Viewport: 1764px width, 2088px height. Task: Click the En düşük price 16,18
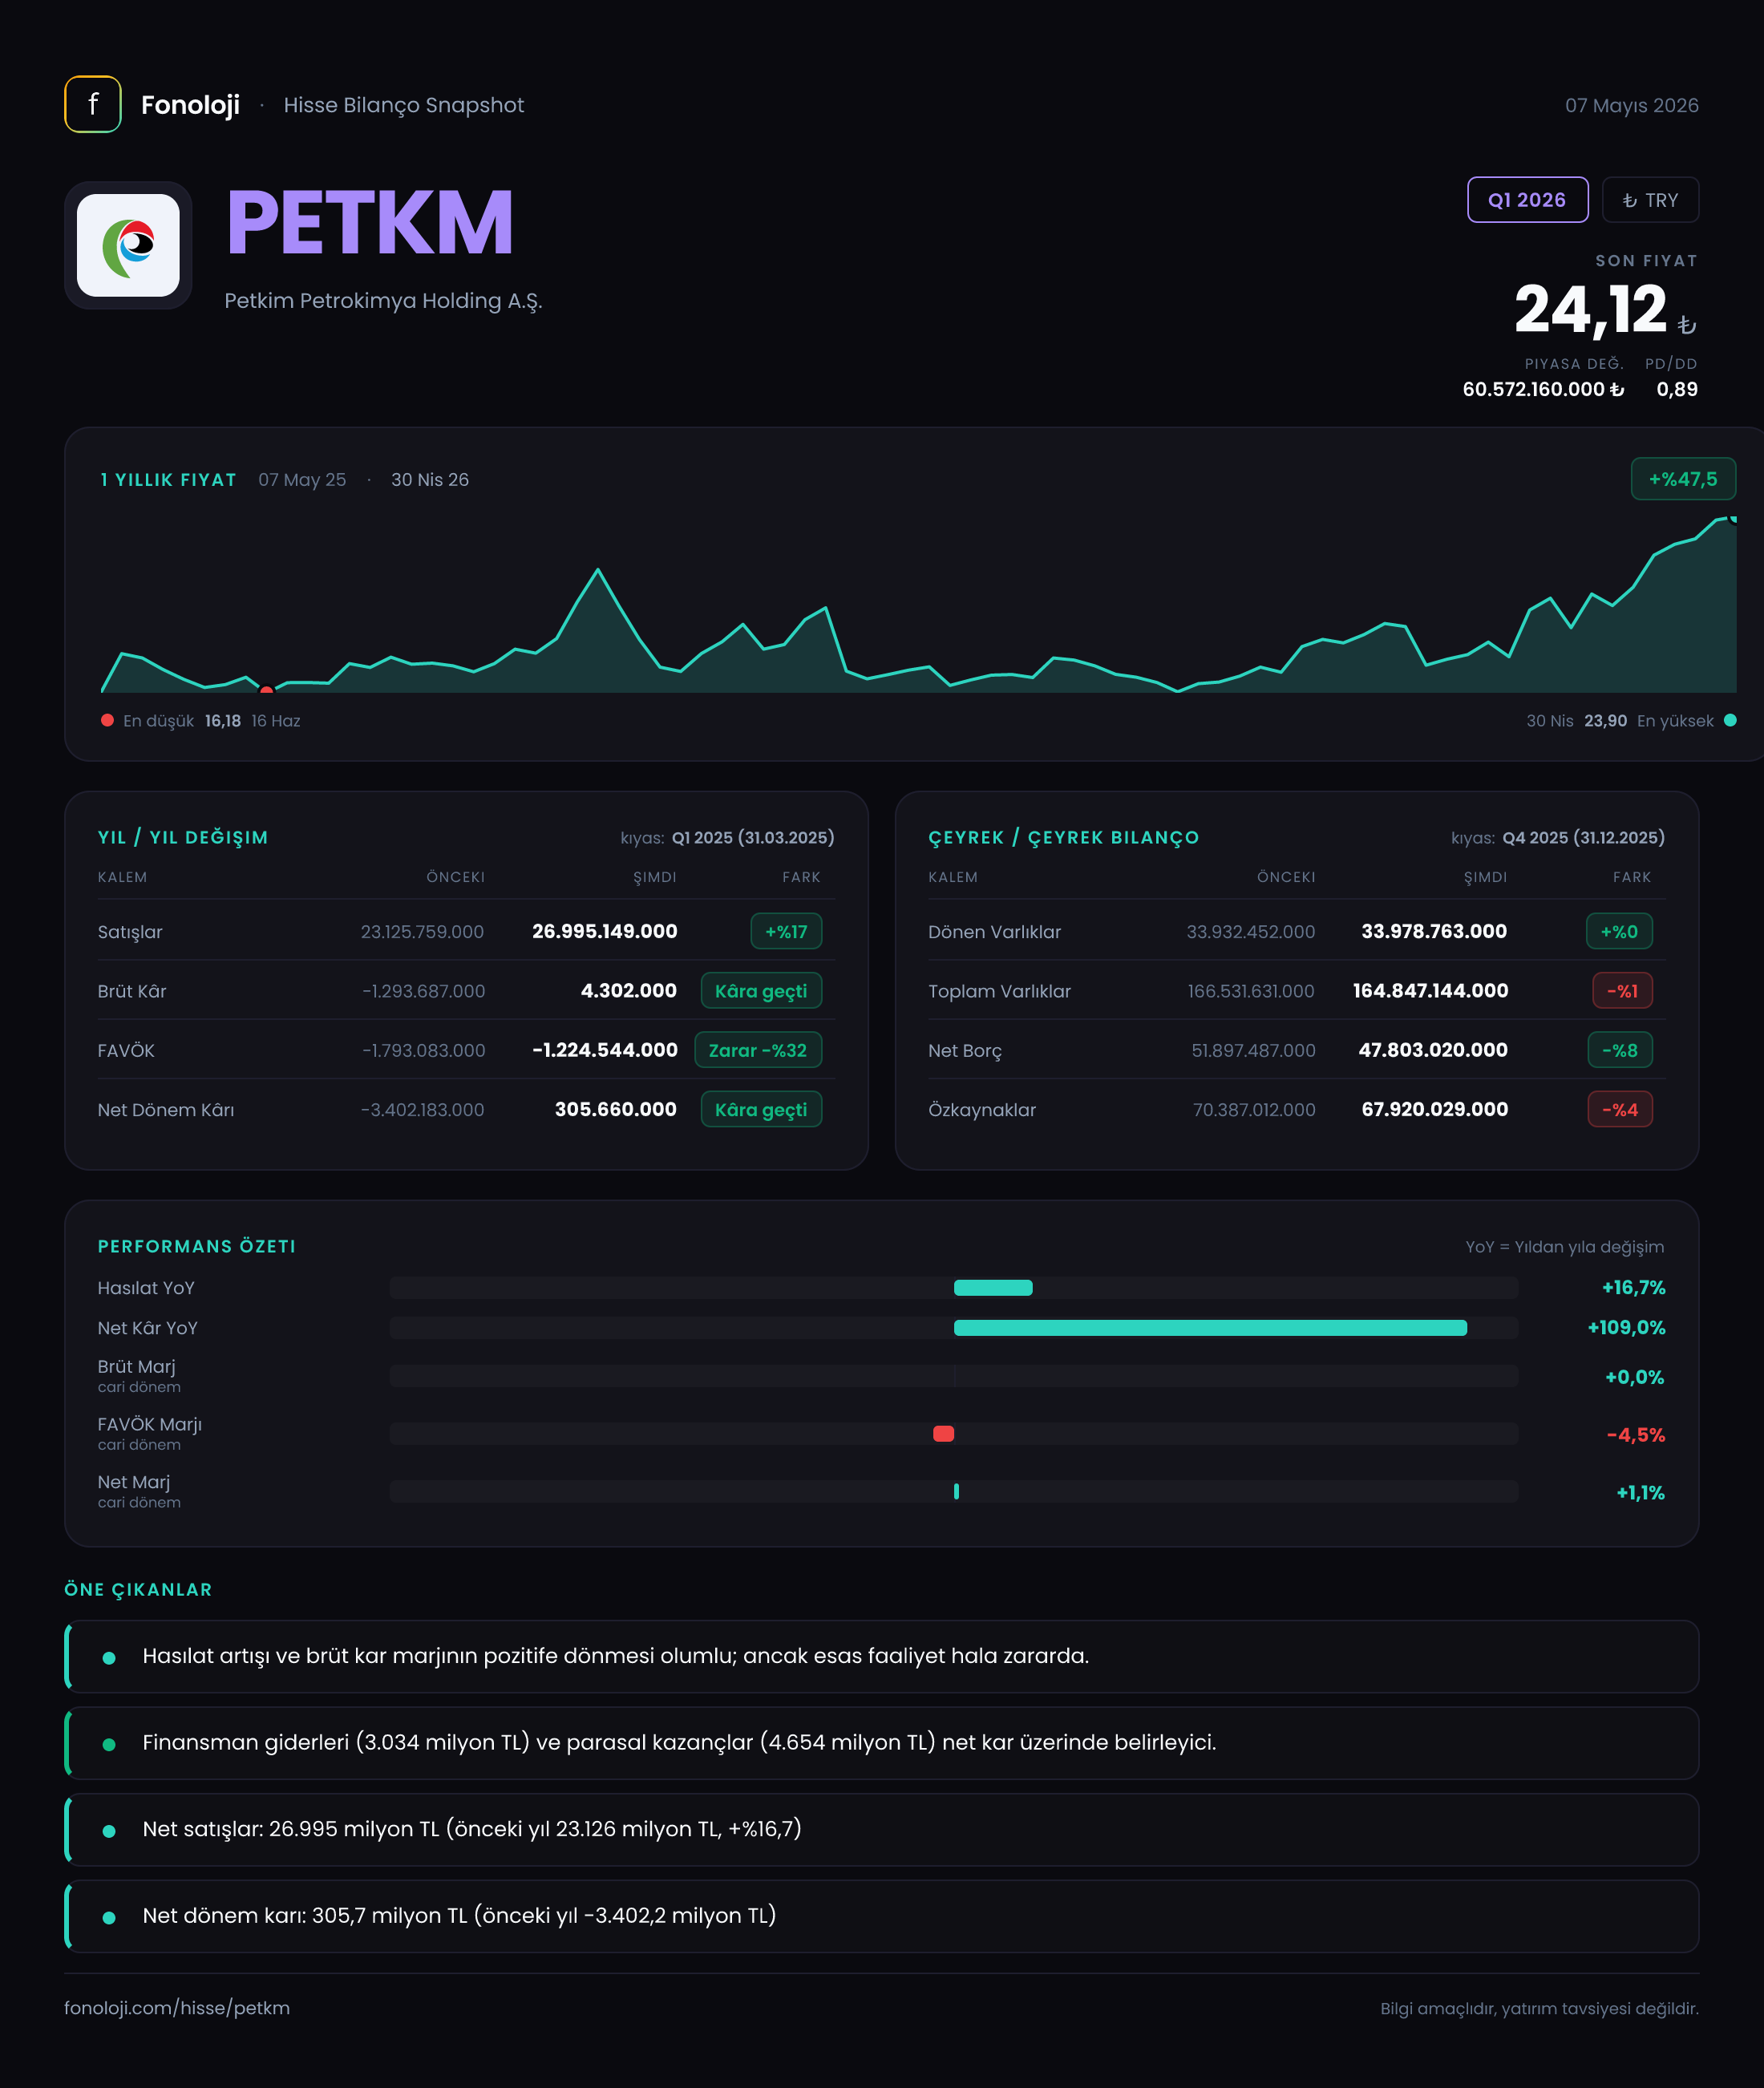[x=223, y=721]
